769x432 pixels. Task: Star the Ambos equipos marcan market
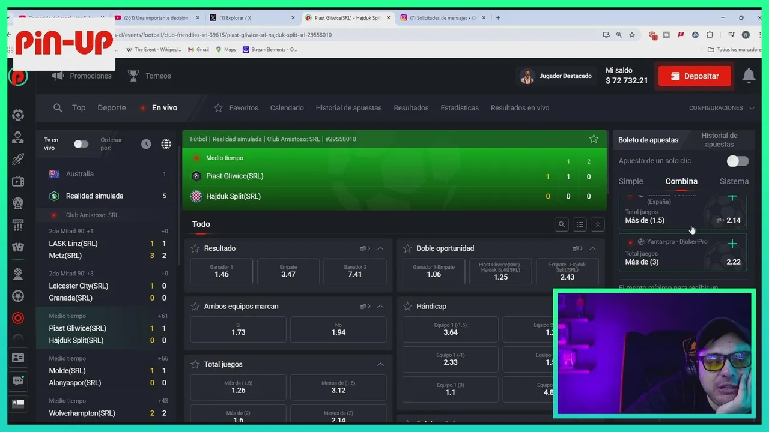195,307
